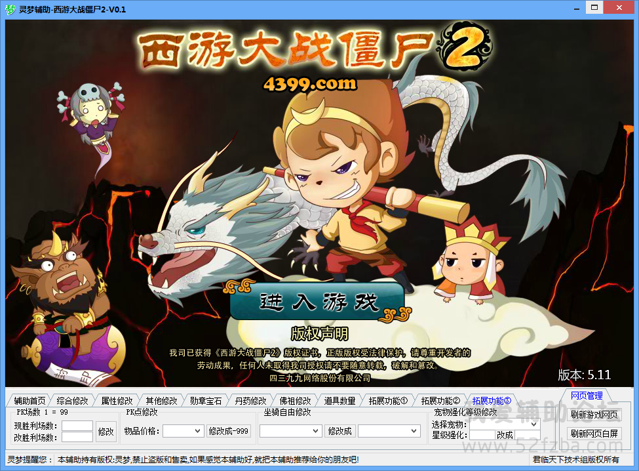Open the 佛祖修改 tab
639x471 pixels.
coord(295,401)
